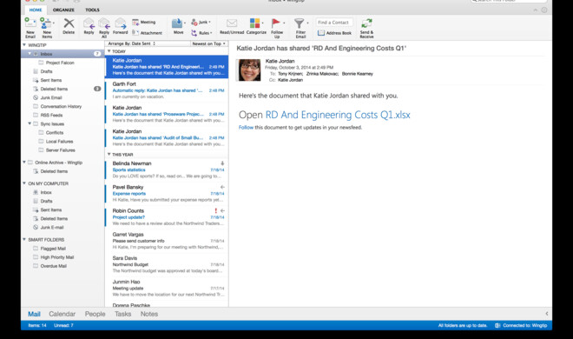This screenshot has width=573, height=339.
Task: Click the Delete X icon
Action: coord(69,23)
